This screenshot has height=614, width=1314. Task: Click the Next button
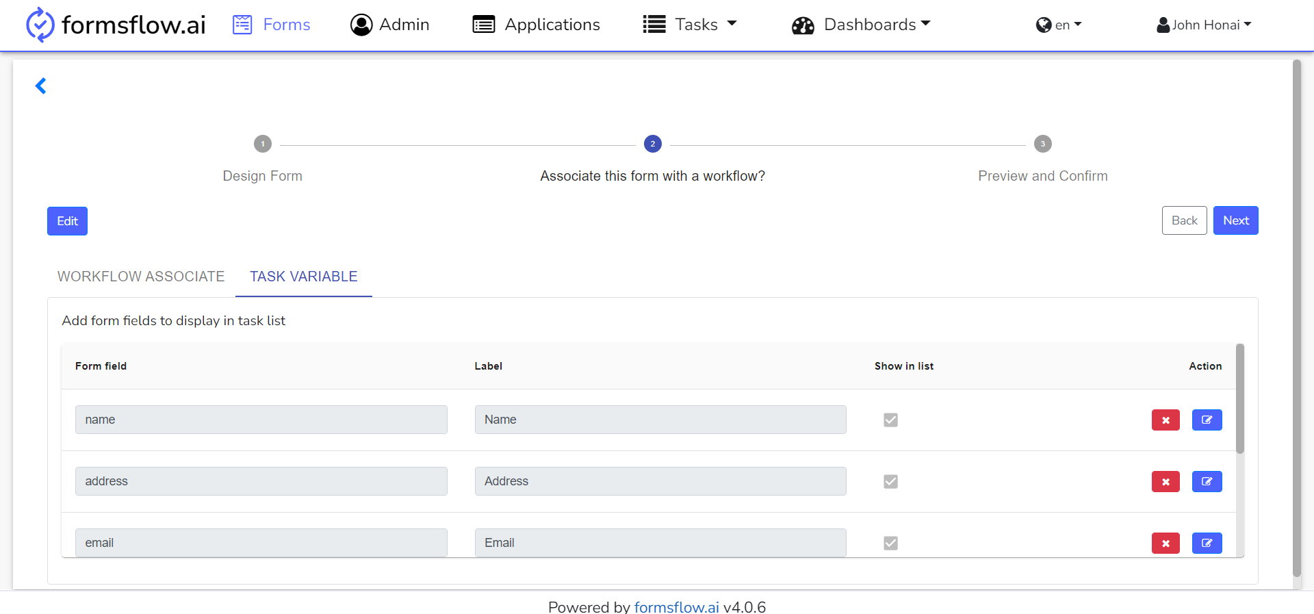click(1236, 220)
